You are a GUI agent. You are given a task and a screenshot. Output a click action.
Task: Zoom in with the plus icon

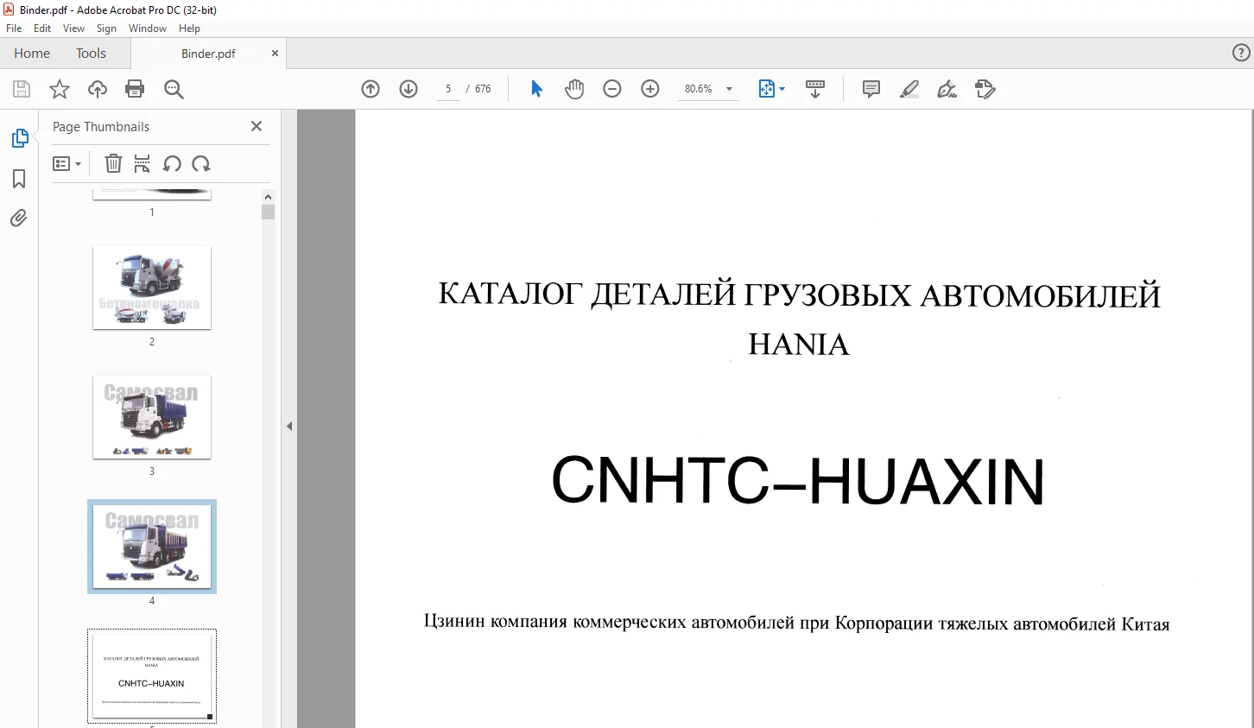(650, 89)
